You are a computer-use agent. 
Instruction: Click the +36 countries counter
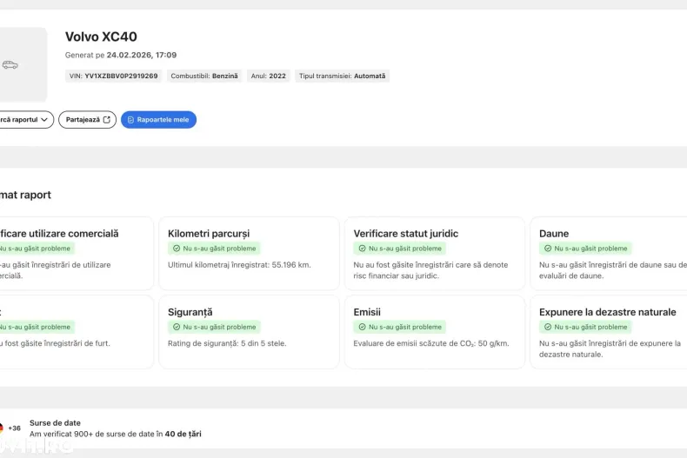pos(15,428)
